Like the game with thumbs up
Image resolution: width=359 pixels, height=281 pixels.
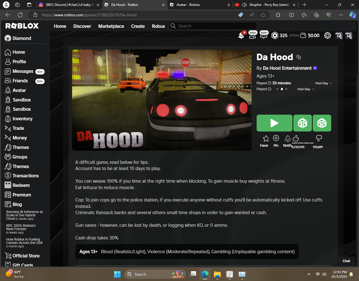(x=296, y=138)
